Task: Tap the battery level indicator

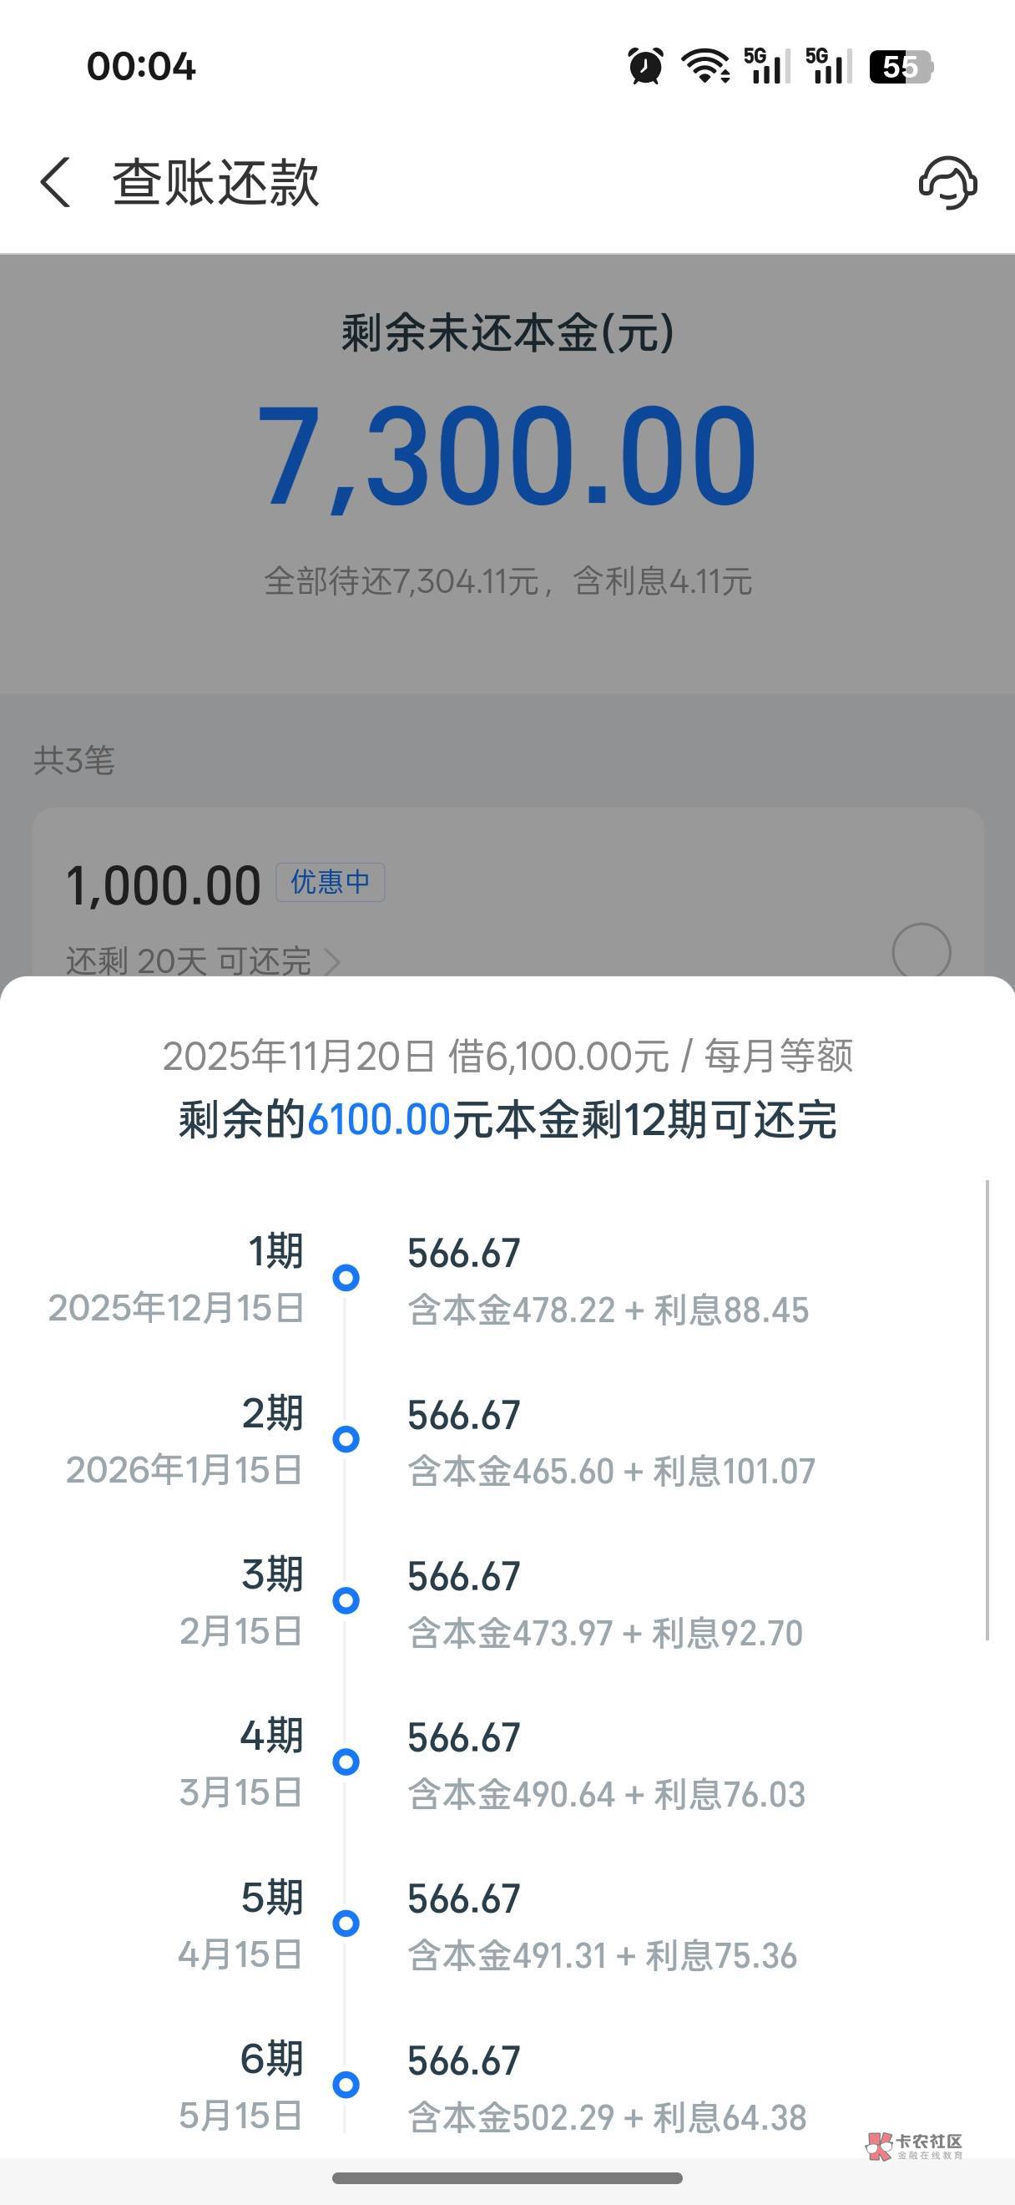Action: pyautogui.click(x=901, y=67)
